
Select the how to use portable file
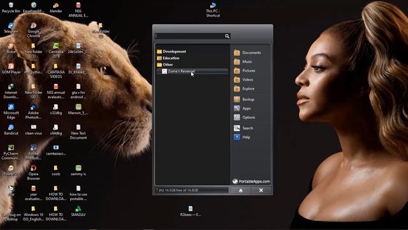click(x=78, y=193)
